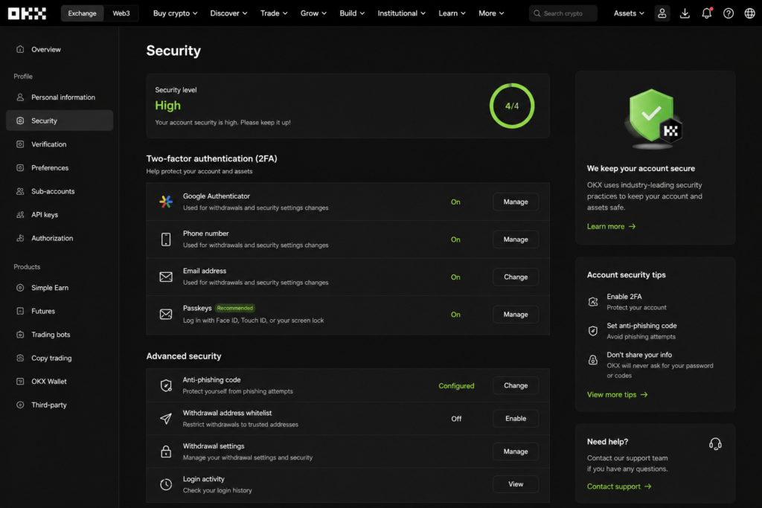Image resolution: width=762 pixels, height=508 pixels.
Task: Expand the More menu
Action: click(x=491, y=13)
